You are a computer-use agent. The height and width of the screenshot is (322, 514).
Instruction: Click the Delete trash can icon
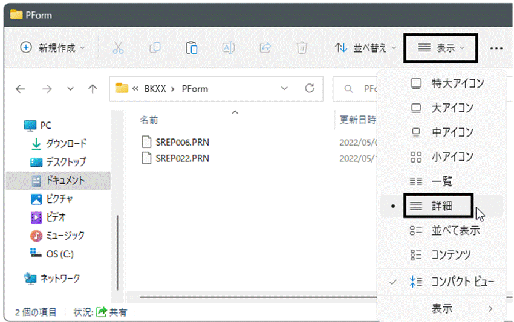click(302, 48)
